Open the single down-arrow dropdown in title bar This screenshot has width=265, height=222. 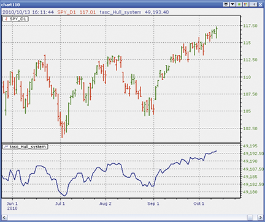pos(232,4)
